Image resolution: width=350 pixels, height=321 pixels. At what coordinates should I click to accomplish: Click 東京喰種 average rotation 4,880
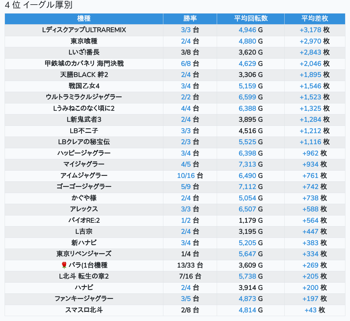[x=247, y=41]
